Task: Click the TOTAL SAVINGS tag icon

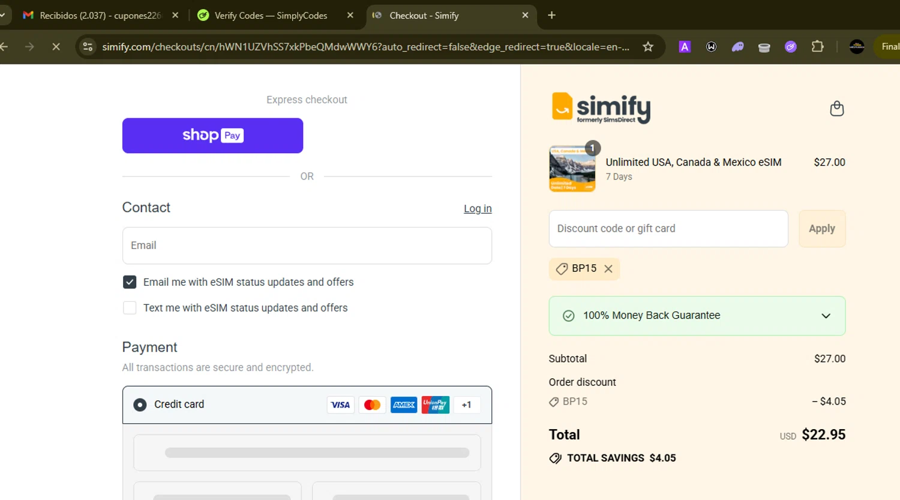Action: click(556, 459)
